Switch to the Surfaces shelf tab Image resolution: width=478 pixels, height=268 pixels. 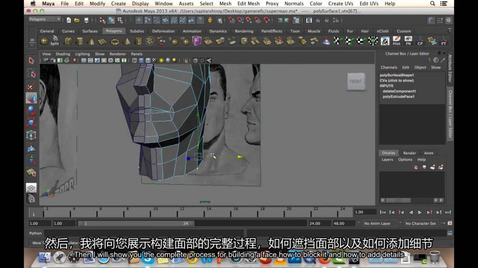click(90, 31)
